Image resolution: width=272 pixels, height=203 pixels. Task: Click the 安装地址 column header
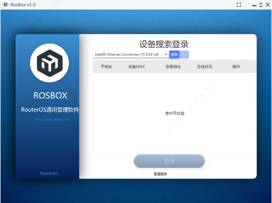[173, 67]
